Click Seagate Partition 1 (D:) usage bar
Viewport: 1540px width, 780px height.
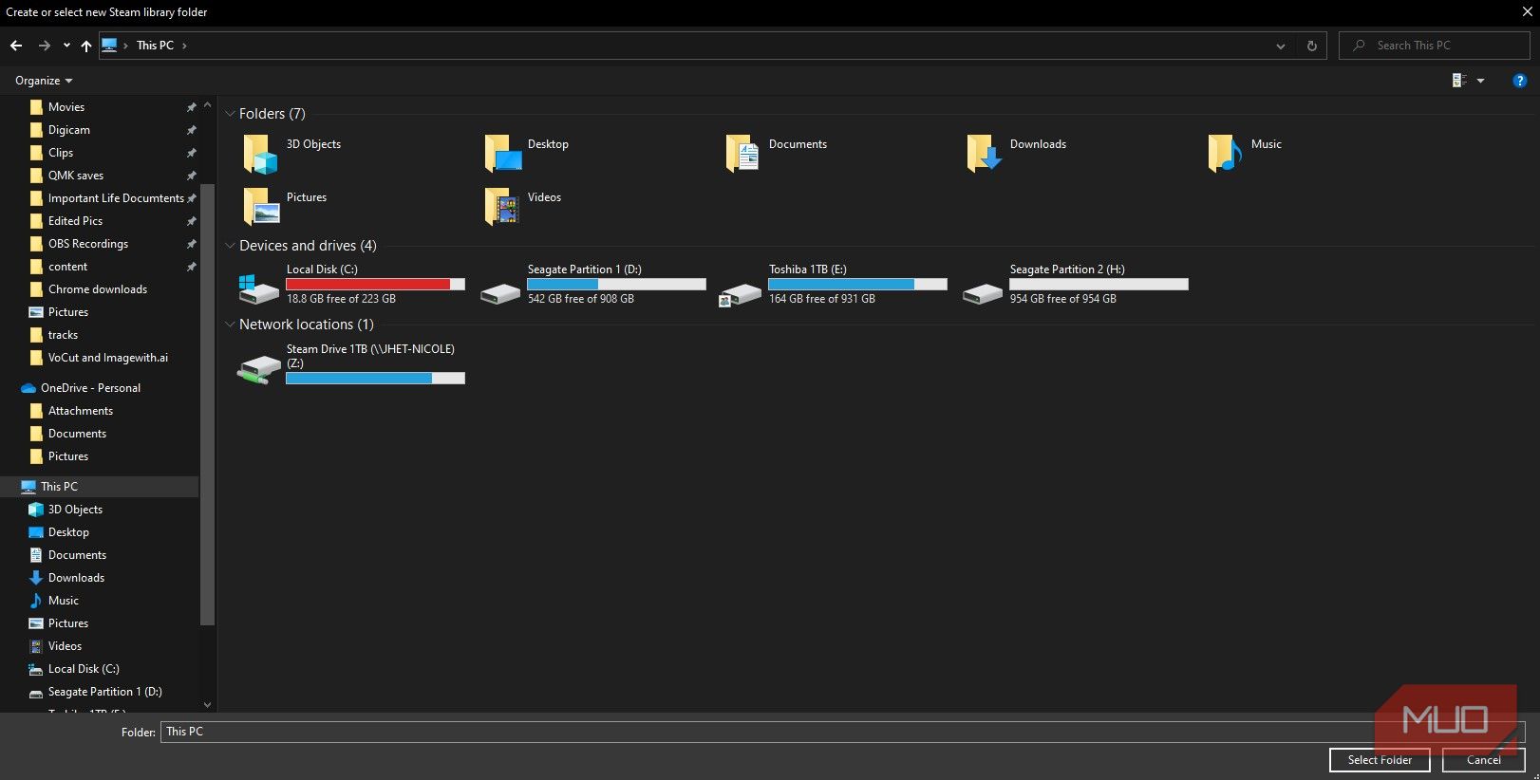tap(616, 285)
